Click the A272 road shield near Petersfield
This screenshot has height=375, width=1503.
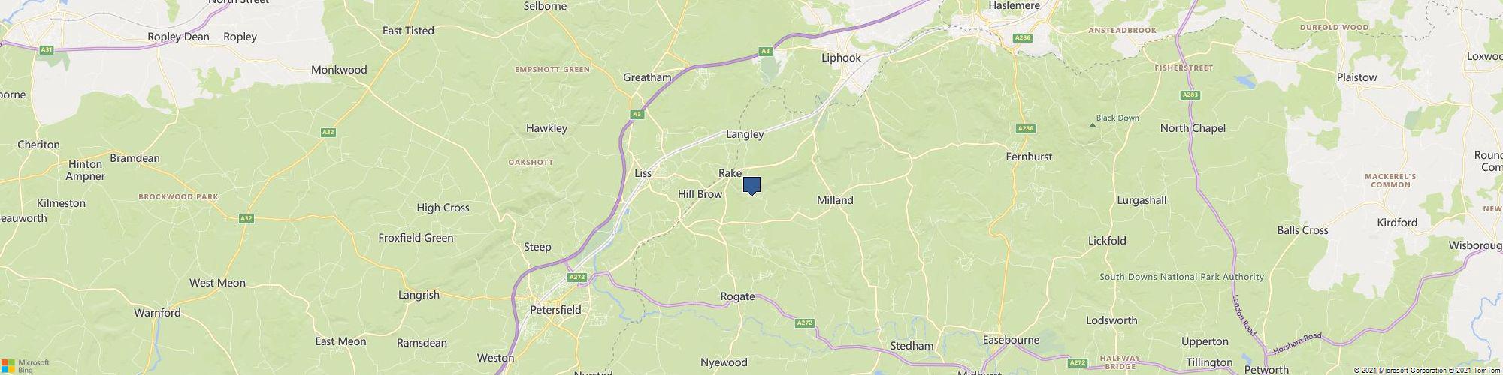[577, 277]
